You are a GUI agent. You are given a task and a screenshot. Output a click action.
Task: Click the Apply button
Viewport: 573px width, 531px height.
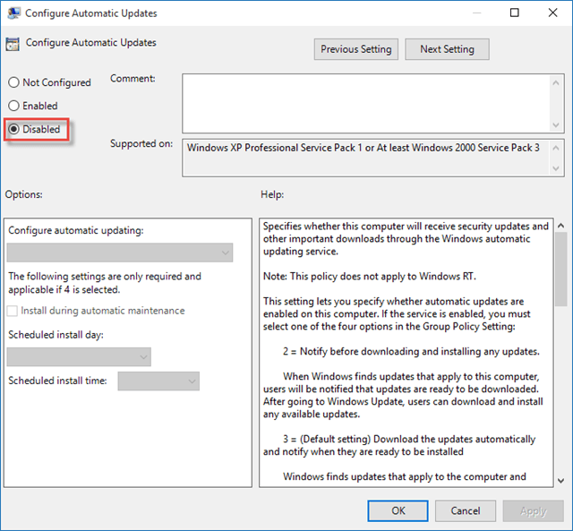tap(534, 510)
